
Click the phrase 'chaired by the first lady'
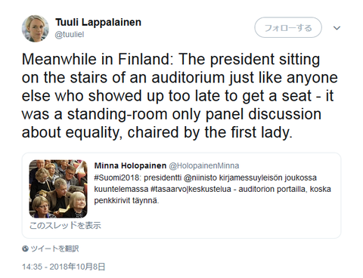pos(209,132)
